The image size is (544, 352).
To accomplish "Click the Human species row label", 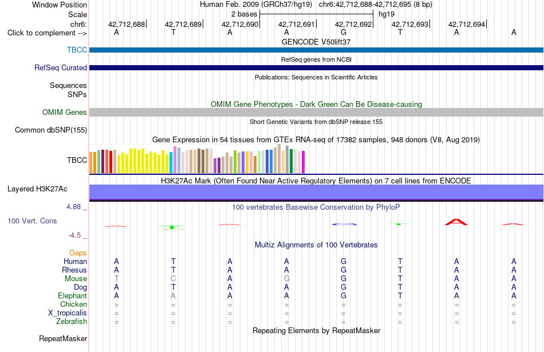I will 75,261.
